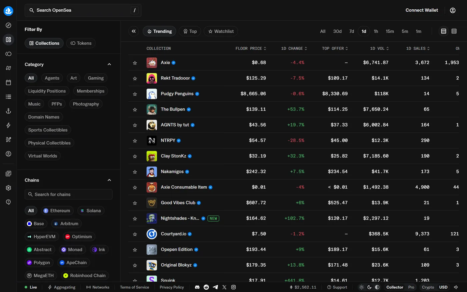
Task: Open the Swap arrows icon in sidebar
Action: [x=8, y=68]
